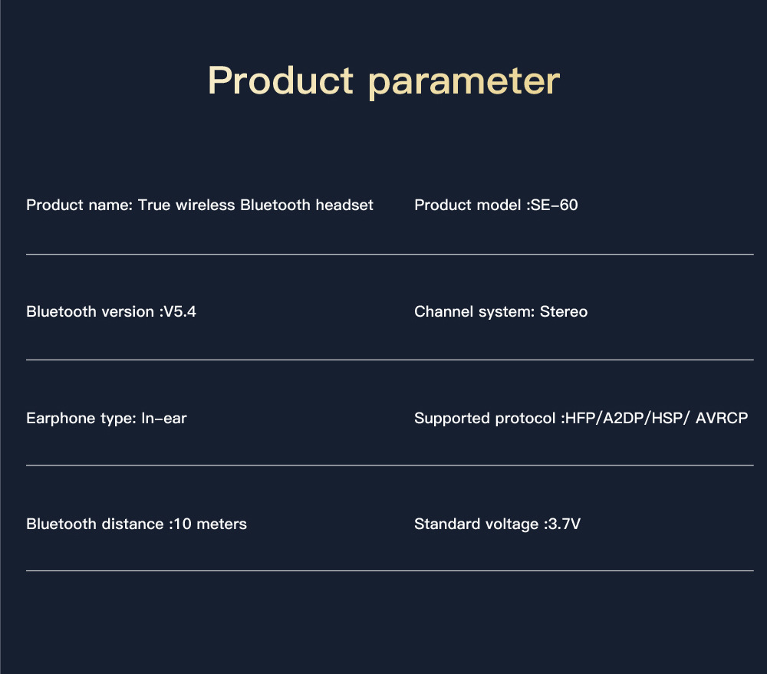Click the "Earphone type" label
Screen dimensions: 767x674
[x=81, y=418]
